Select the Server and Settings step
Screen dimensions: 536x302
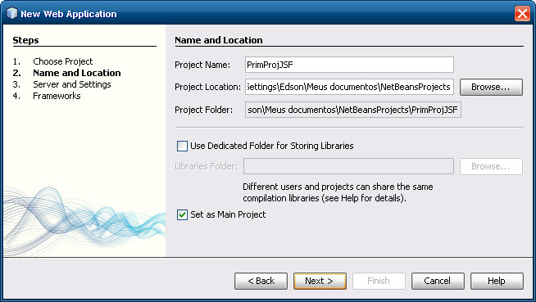[72, 84]
